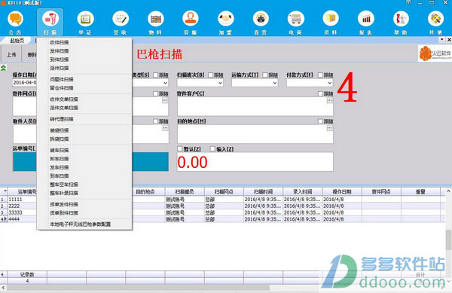Open the 报表 reports chart icon
The image size is (452, 293).
tap(366, 22)
